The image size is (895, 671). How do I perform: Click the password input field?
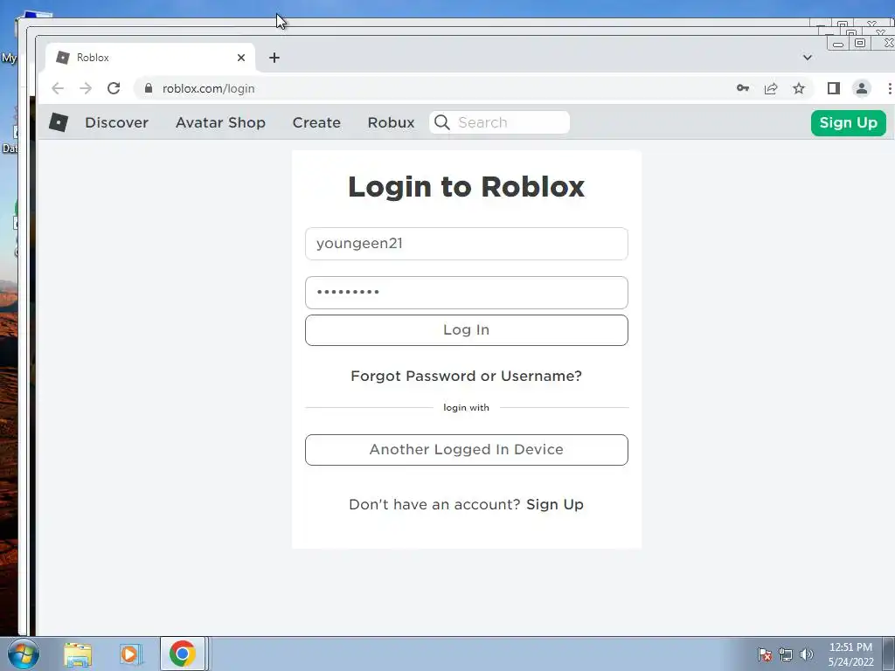pyautogui.click(x=467, y=293)
